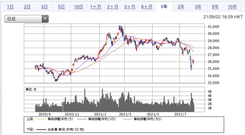Click the 30,000 price axis label
Image resolution: width=245 pixels, height=135 pixels.
[213, 34]
